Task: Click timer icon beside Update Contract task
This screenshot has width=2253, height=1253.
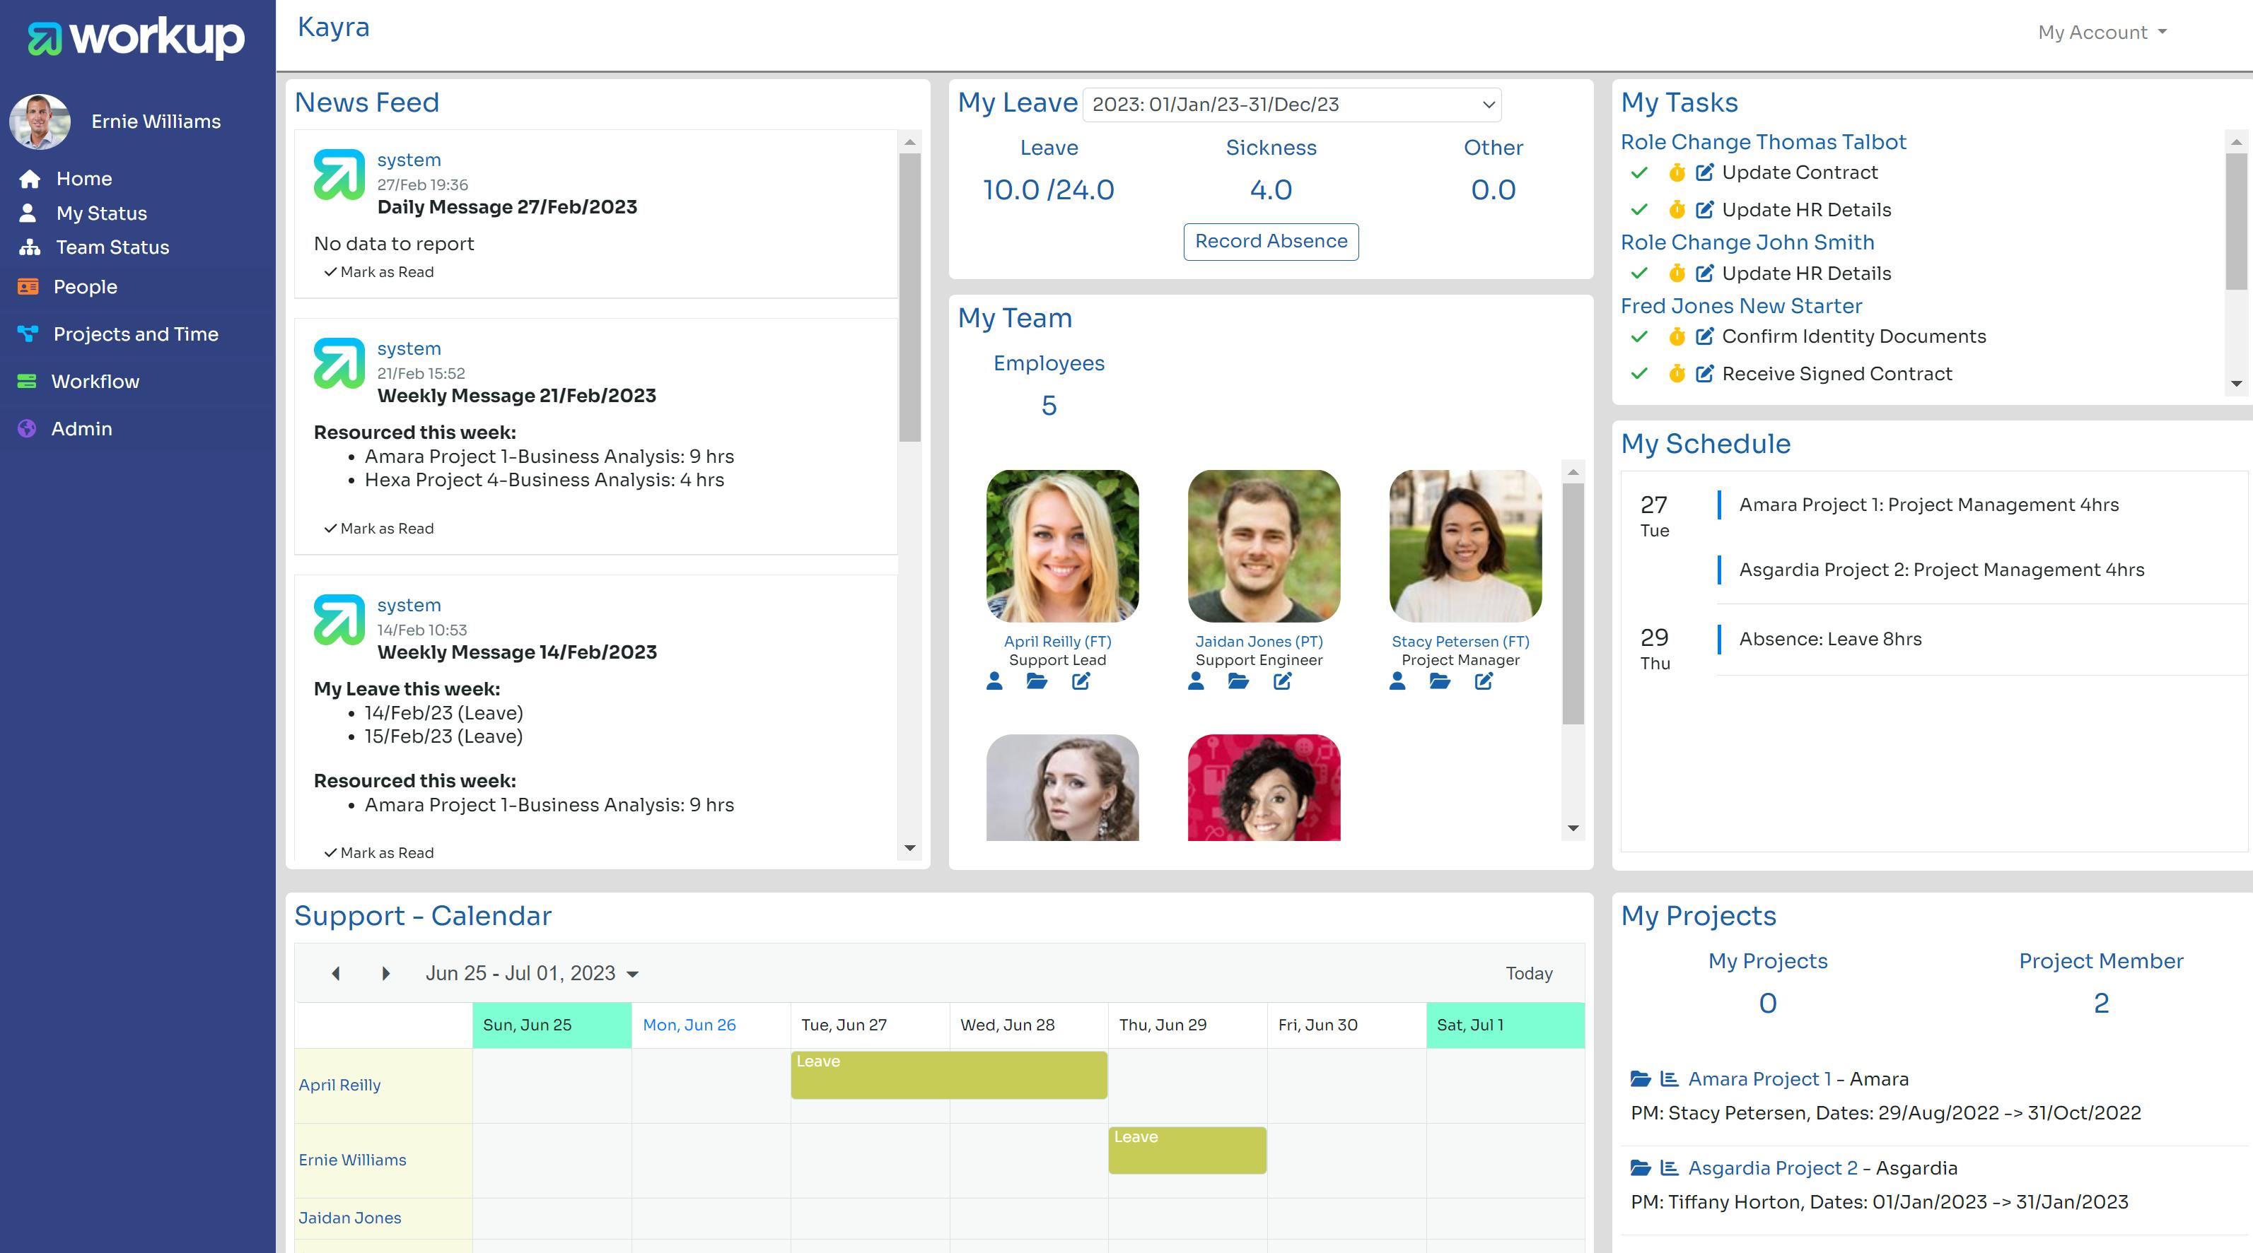Action: (x=1676, y=173)
